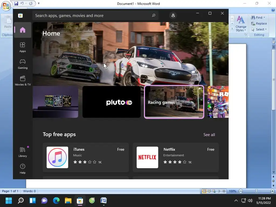
Task: Open Word Help question mark icon
Action: (x=273, y=10)
